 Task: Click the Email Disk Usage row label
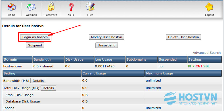click(x=20, y=95)
